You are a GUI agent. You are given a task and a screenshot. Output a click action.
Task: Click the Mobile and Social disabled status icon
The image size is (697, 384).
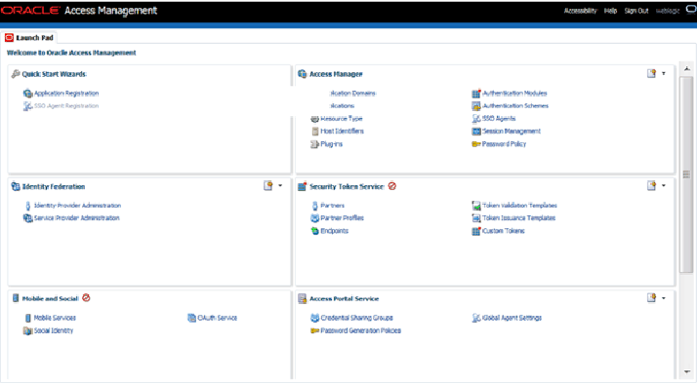[x=86, y=298]
